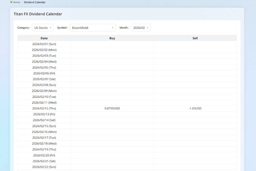Open the Category US Stocks dropdown

(x=43, y=28)
